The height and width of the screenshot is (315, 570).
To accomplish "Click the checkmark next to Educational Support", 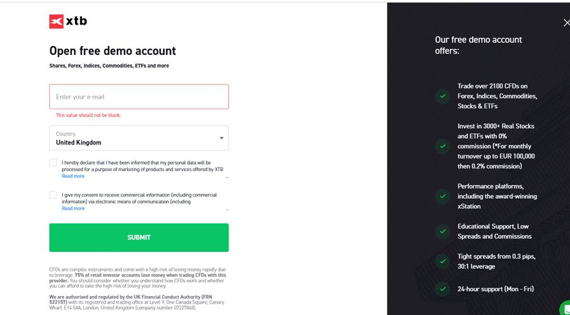I will (x=442, y=231).
